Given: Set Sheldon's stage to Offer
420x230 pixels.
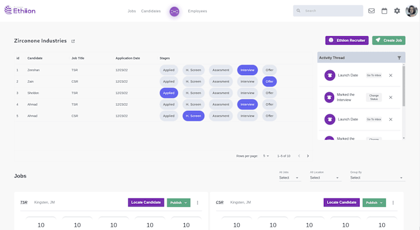Looking at the screenshot, I should tap(269, 93).
